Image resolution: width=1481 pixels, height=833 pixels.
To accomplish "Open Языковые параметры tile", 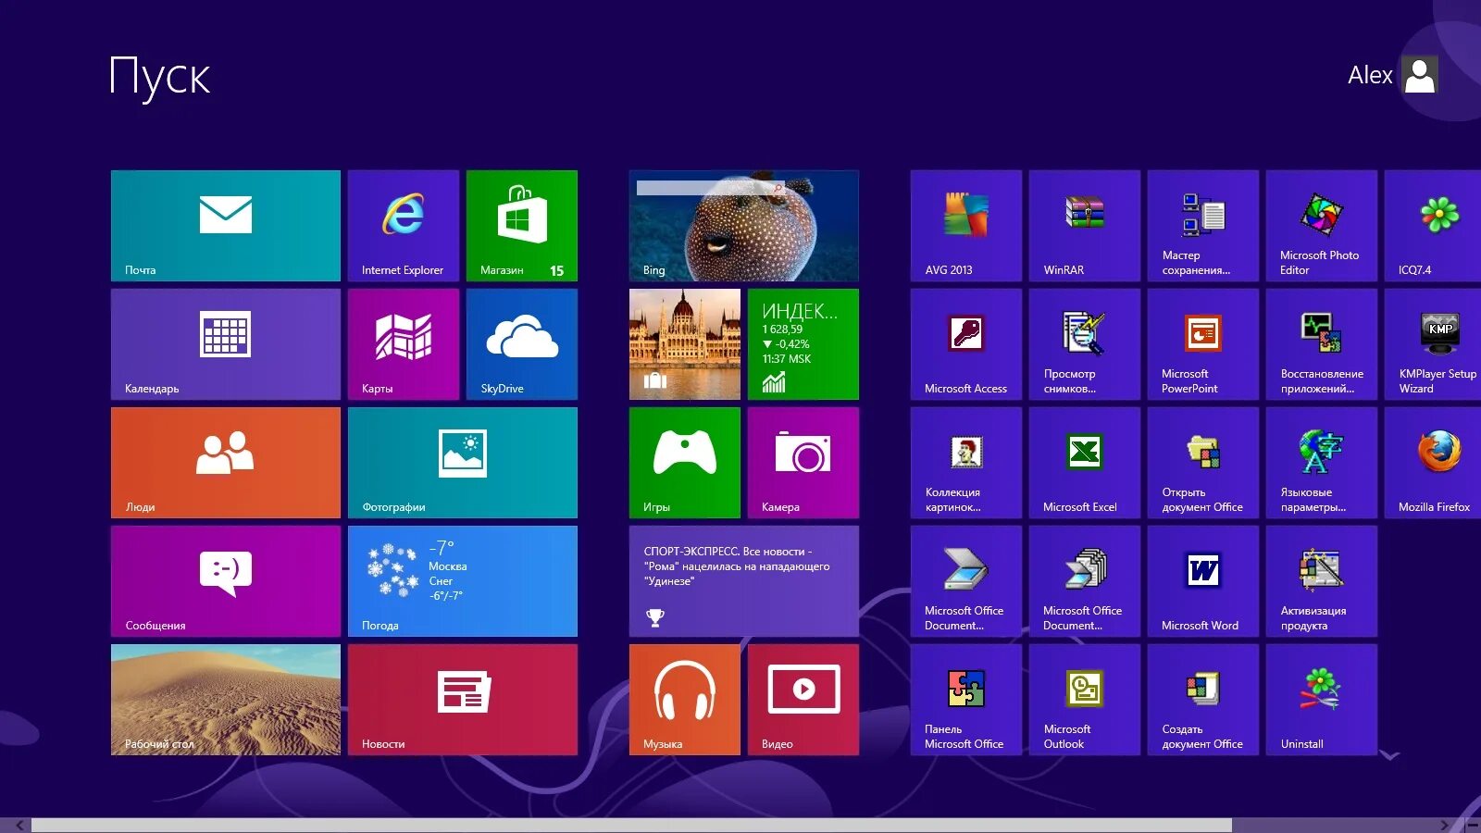I will pos(1322,463).
